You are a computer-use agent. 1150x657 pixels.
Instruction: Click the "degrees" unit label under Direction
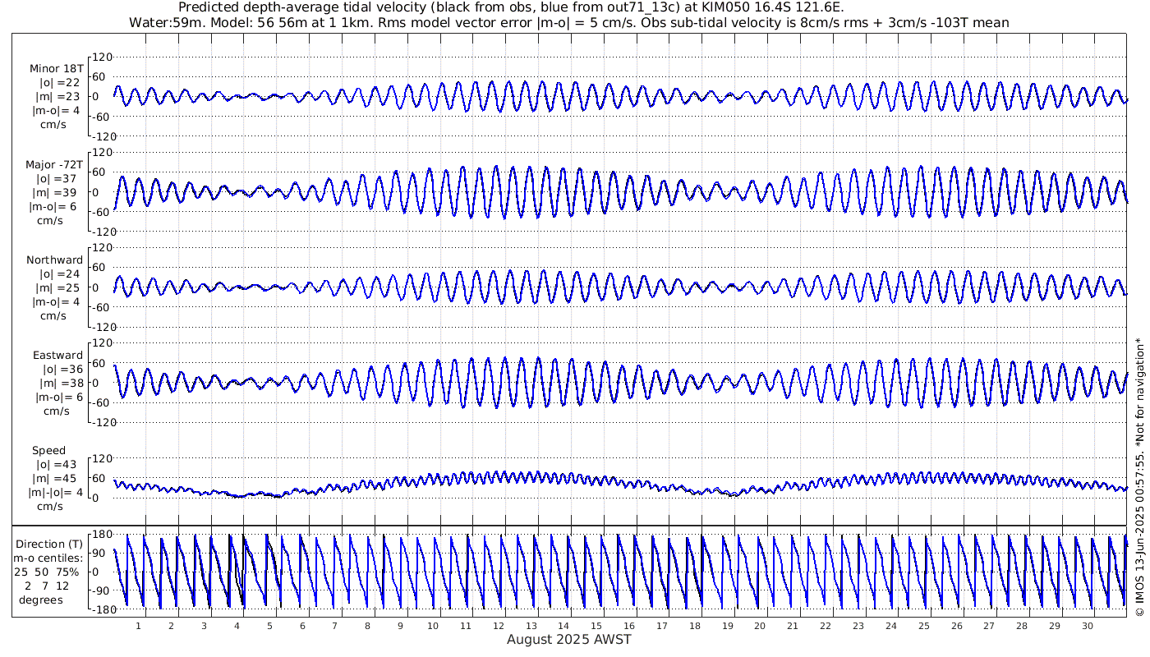point(41,600)
